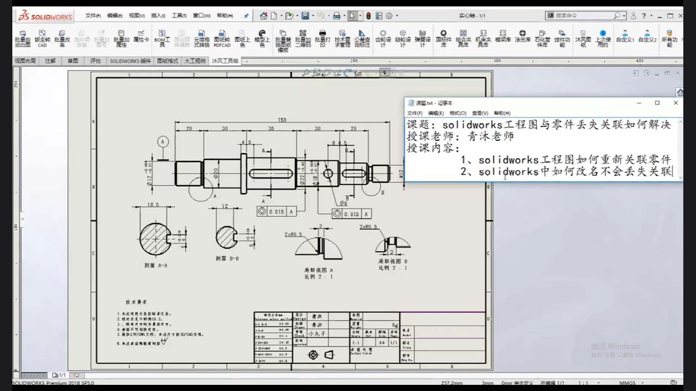This screenshot has height=391, width=696.
Task: Open the 链轮设计 sprocket design tool
Action: point(403,39)
